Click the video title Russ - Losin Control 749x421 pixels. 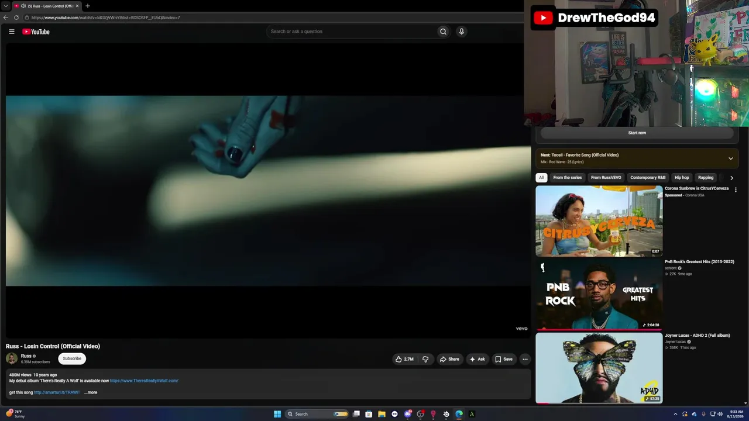tap(53, 346)
